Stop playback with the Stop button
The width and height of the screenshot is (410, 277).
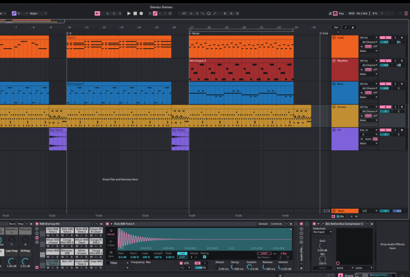click(135, 13)
